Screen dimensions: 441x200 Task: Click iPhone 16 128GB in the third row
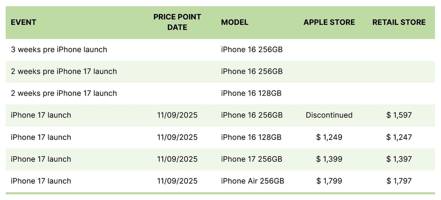click(x=251, y=93)
